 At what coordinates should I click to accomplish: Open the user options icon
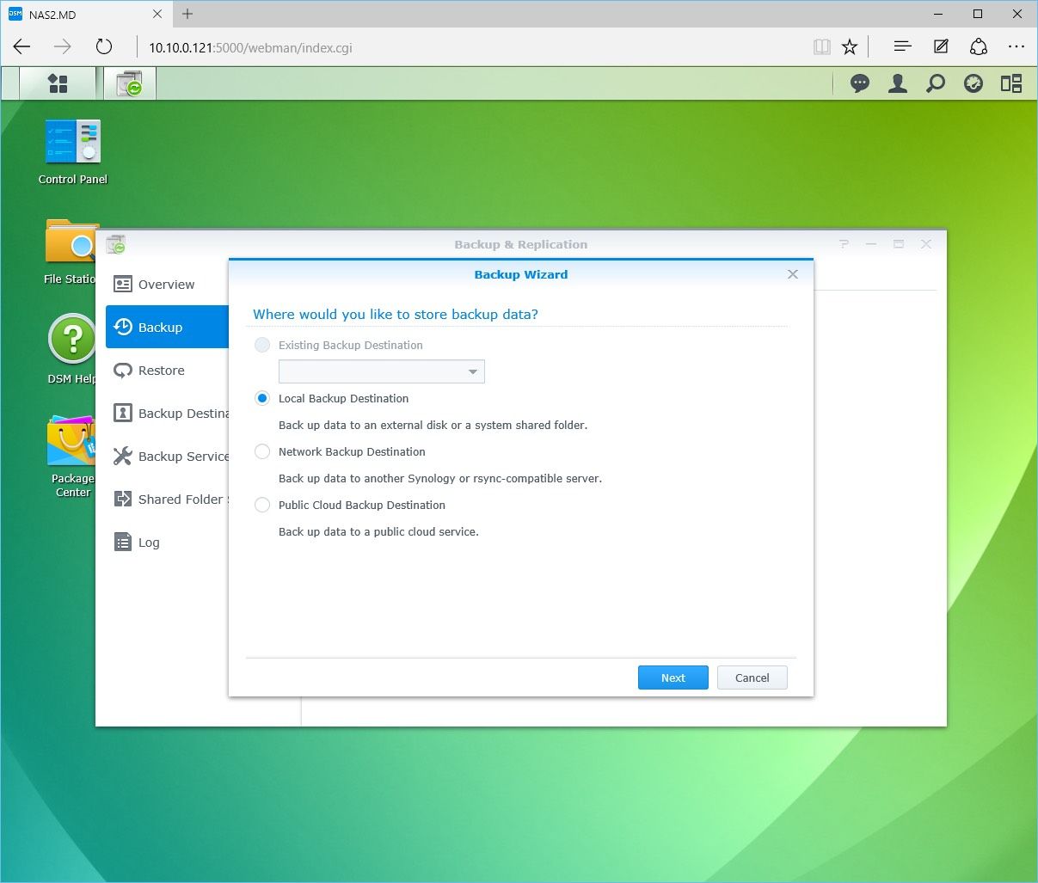pyautogui.click(x=898, y=83)
